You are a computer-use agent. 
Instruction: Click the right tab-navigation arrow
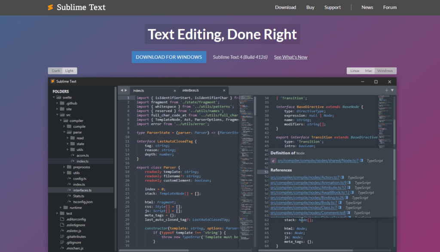pyautogui.click(x=125, y=90)
